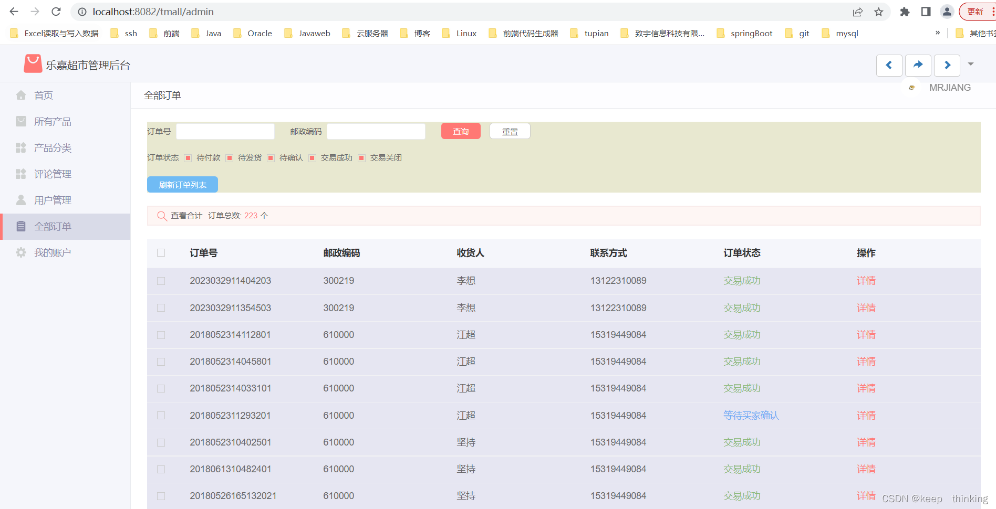Open 详情 for order 2018052310402501
The width and height of the screenshot is (996, 509).
click(866, 442)
